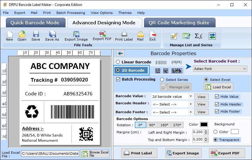The width and height of the screenshot is (252, 160).
Task: Click the Mail toolbar icon
Action: (x=140, y=34)
